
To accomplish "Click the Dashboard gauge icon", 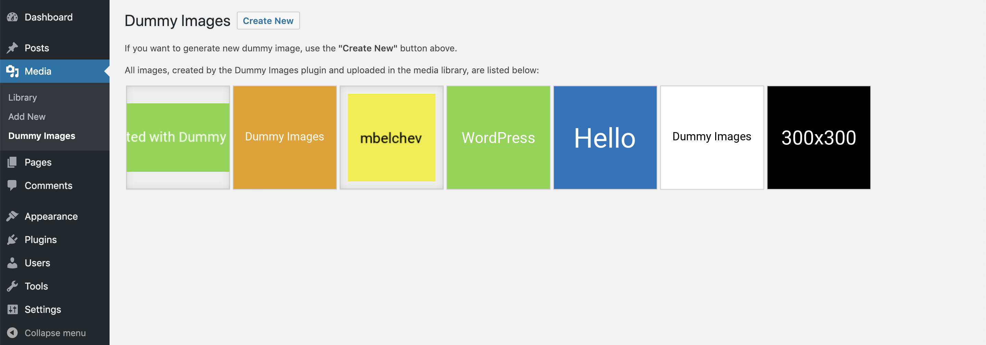I will pos(12,17).
